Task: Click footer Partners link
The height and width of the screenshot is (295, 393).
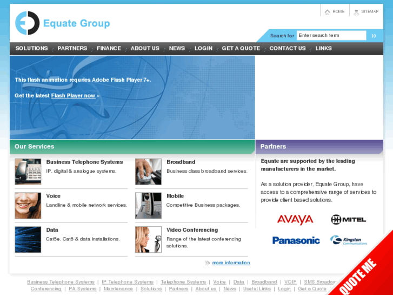Action: tap(178, 289)
